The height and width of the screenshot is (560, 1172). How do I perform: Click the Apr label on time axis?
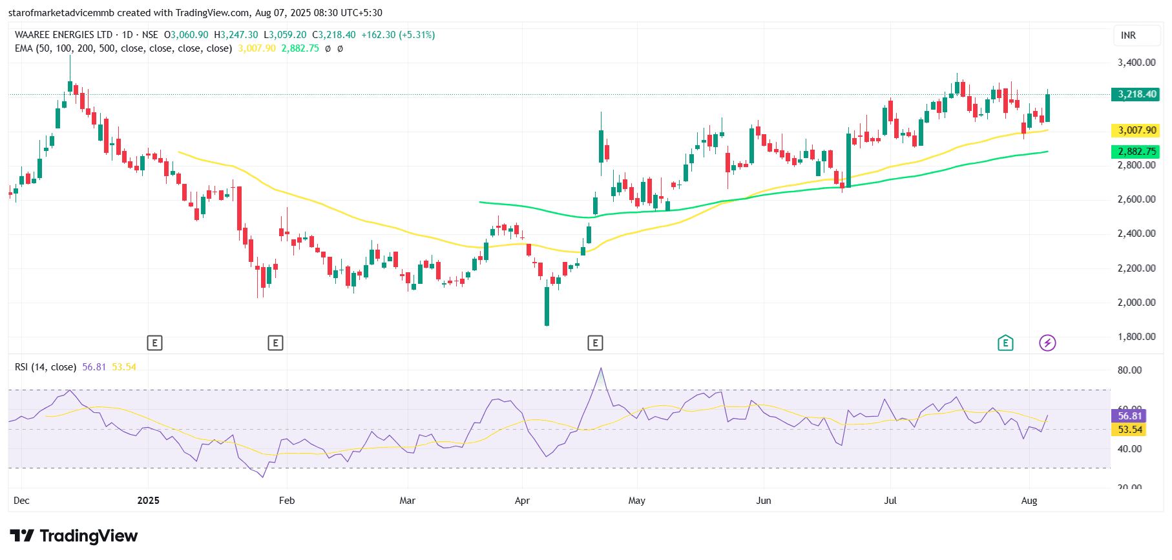pyautogui.click(x=522, y=501)
